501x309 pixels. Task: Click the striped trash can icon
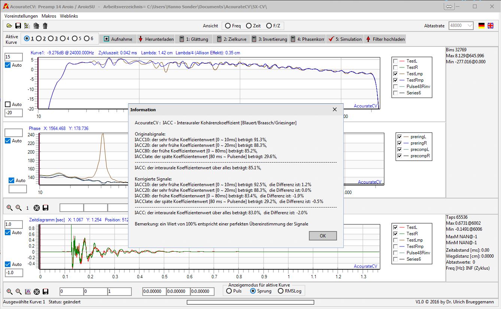[36, 26]
